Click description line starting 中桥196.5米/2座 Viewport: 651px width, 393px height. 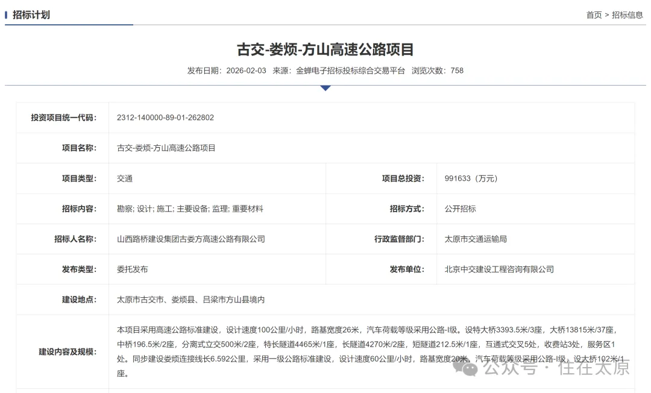366,344
